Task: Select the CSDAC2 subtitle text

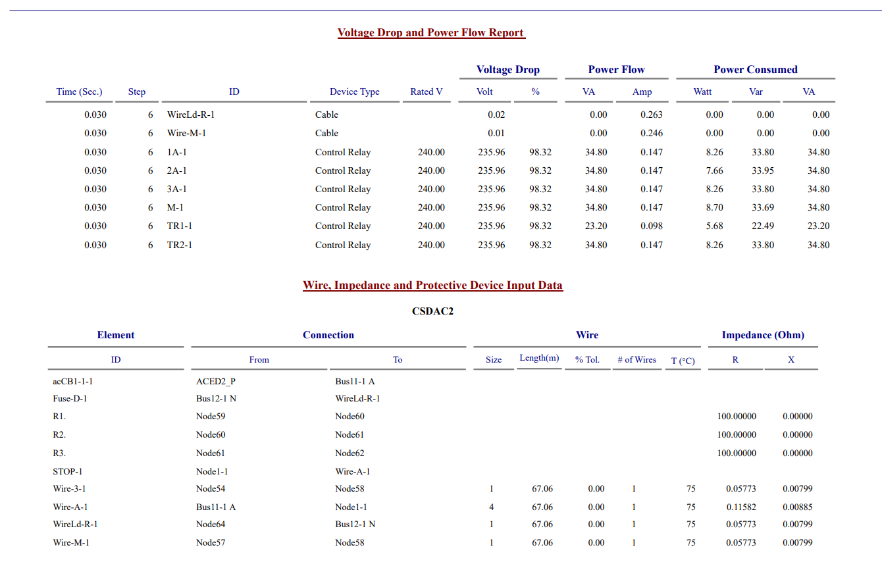Action: pos(432,311)
